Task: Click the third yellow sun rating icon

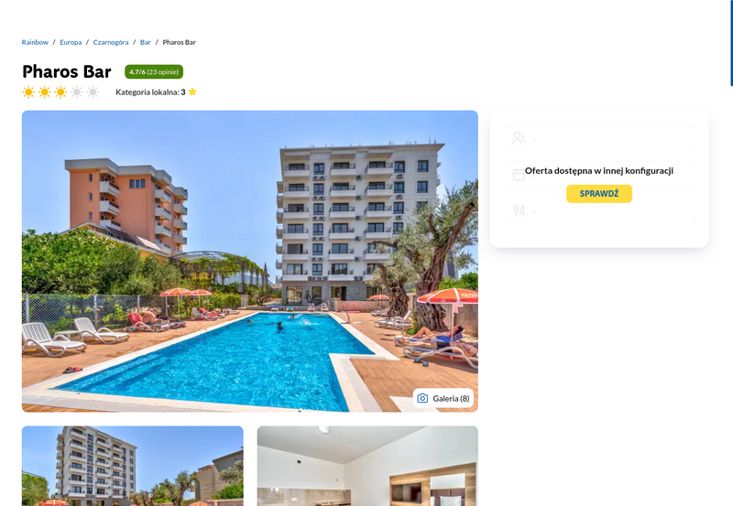Action: click(60, 92)
